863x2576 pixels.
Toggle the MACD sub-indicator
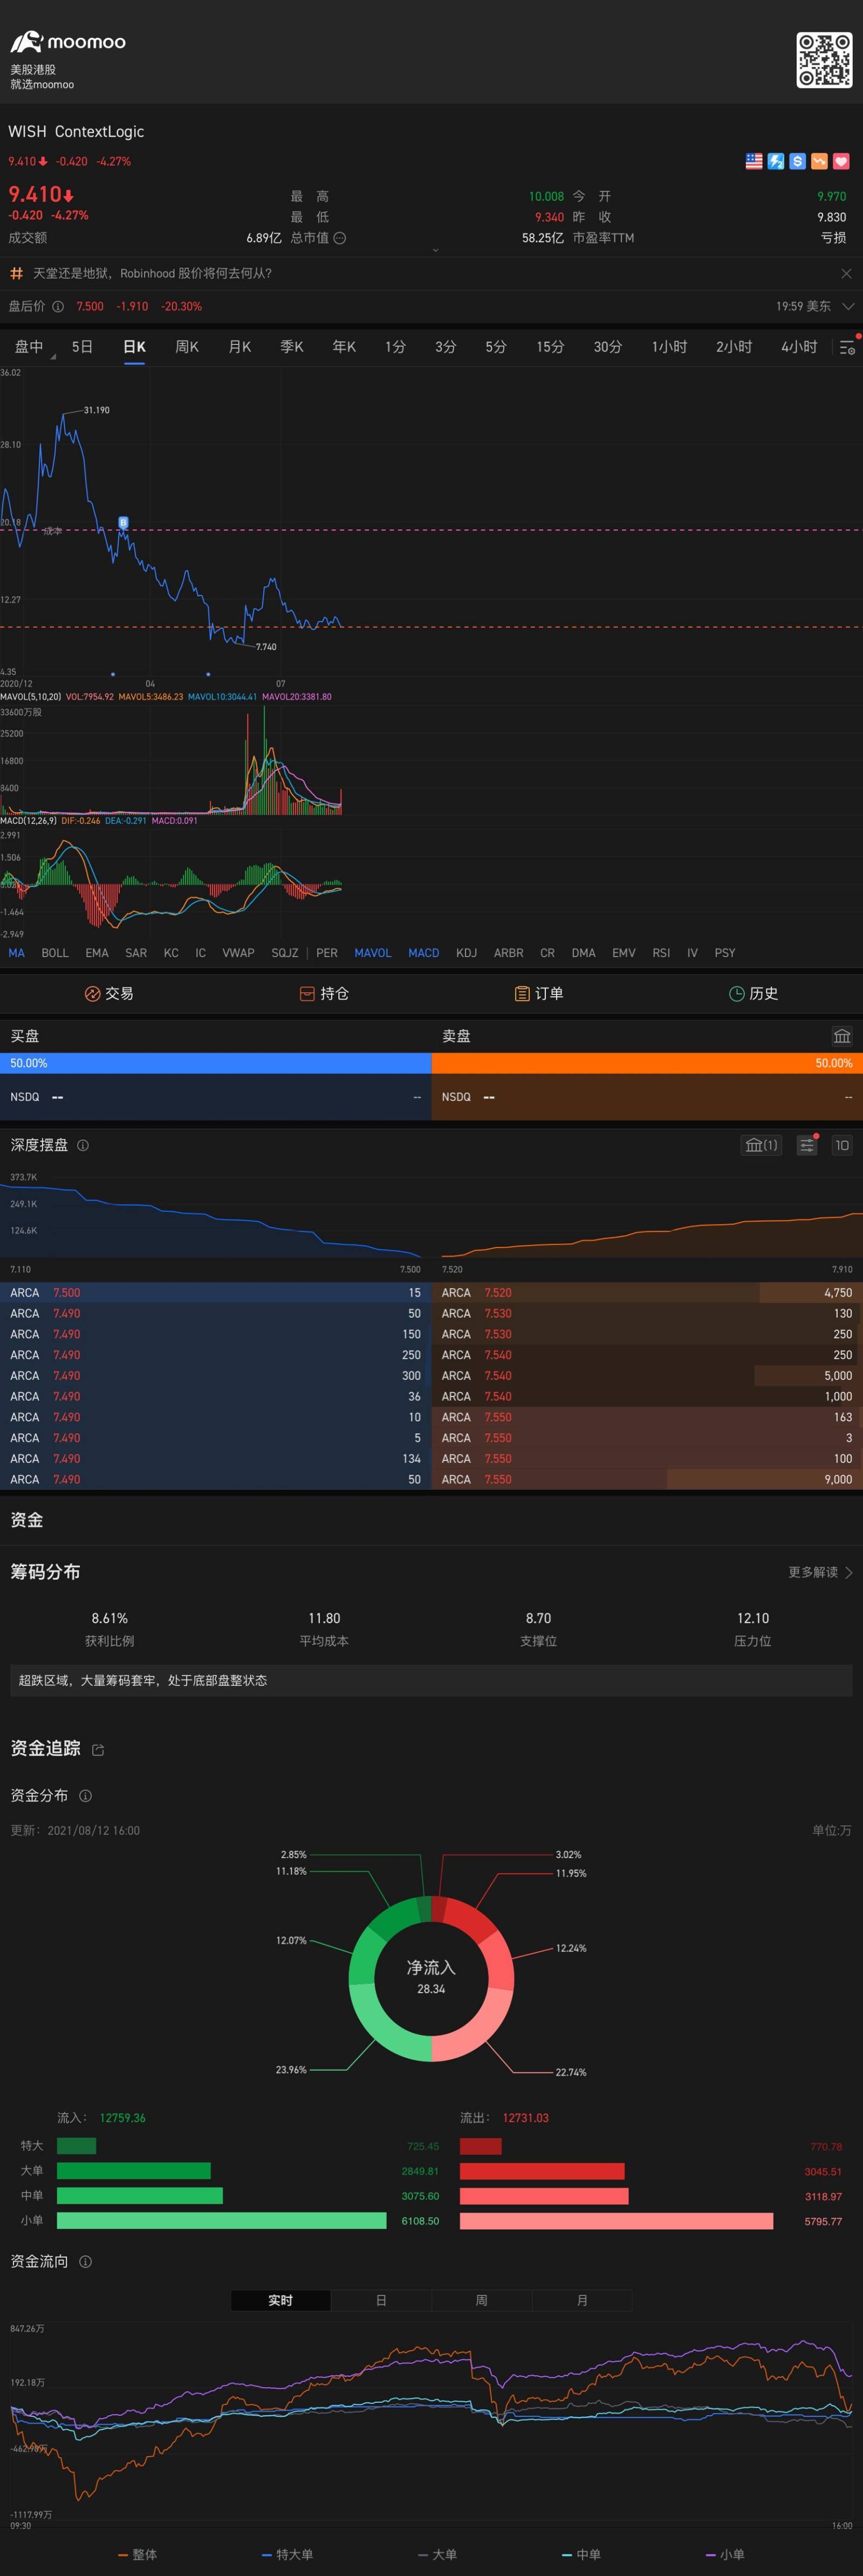point(423,953)
